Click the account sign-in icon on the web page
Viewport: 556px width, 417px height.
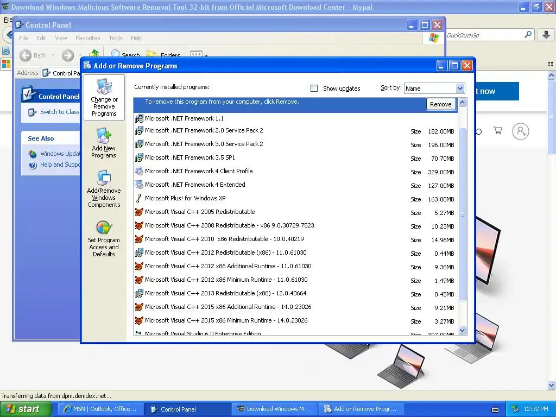click(521, 131)
